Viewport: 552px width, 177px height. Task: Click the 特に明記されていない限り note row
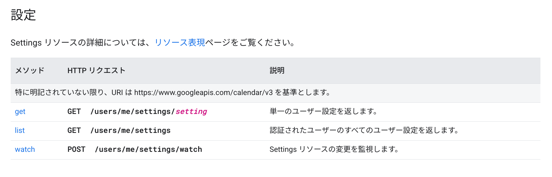pos(275,93)
